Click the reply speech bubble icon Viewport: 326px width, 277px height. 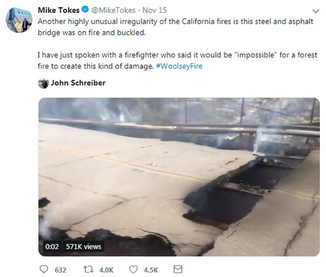[44, 269]
